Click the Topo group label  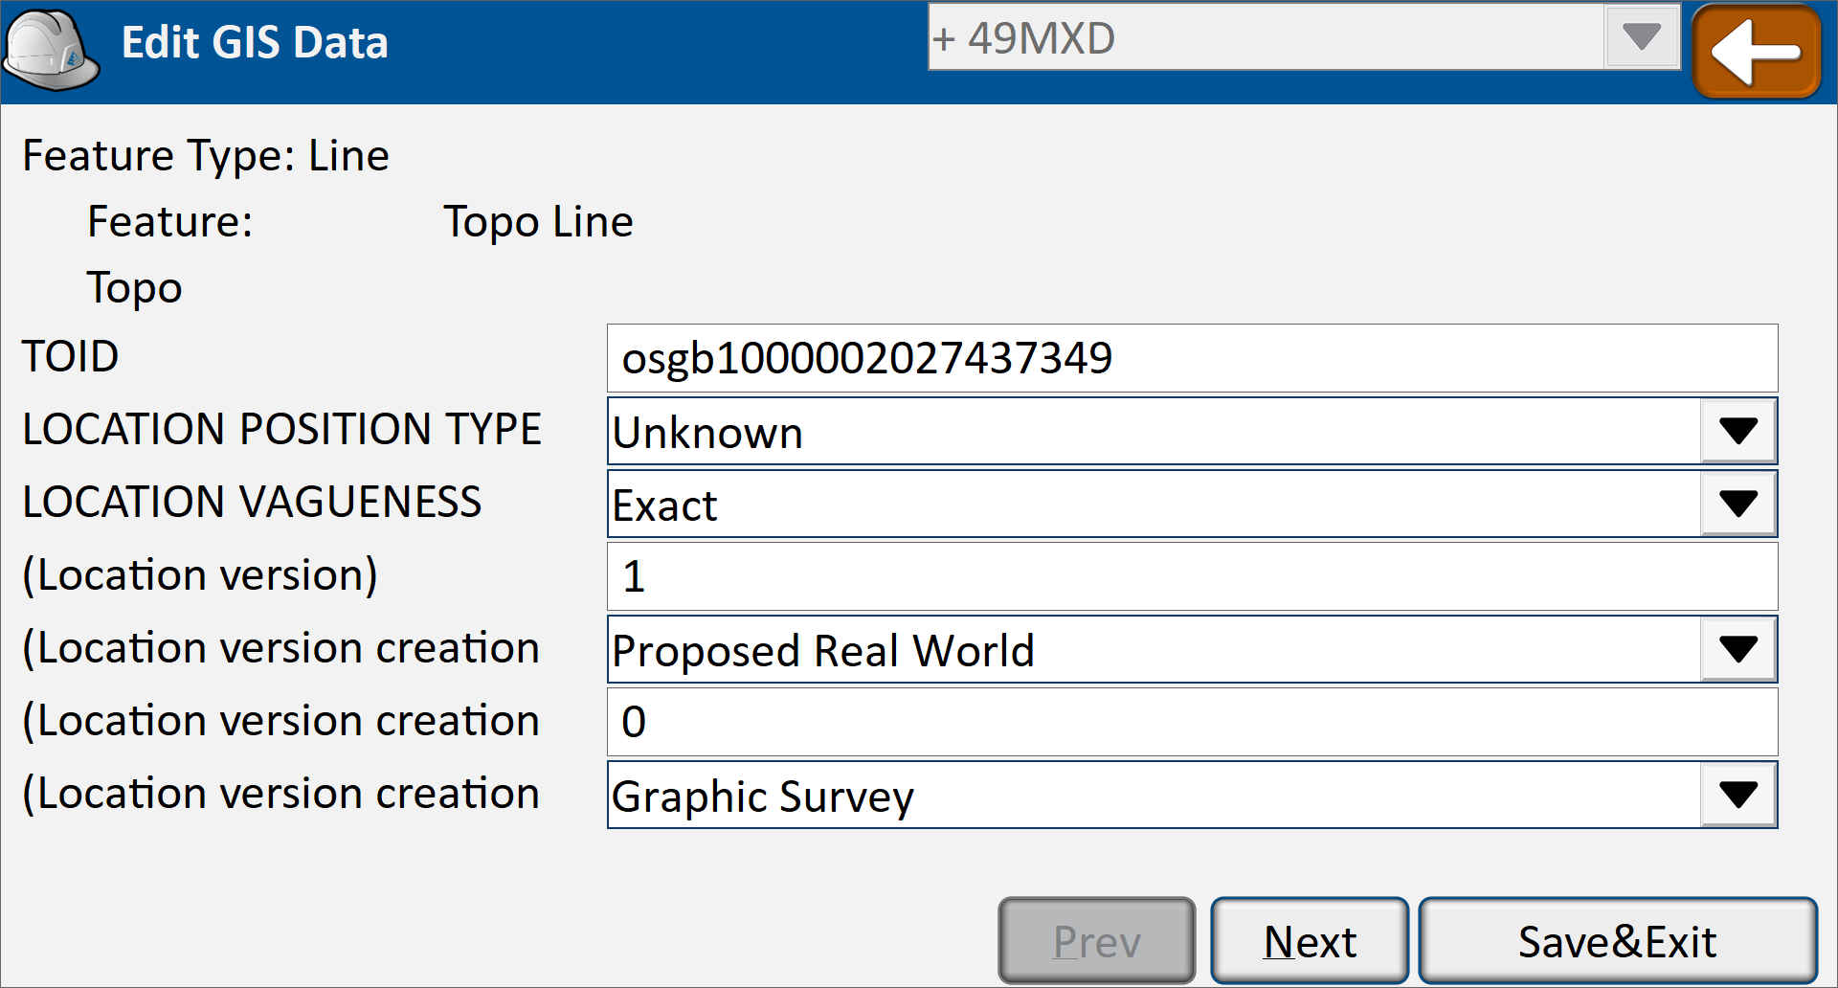(x=135, y=288)
